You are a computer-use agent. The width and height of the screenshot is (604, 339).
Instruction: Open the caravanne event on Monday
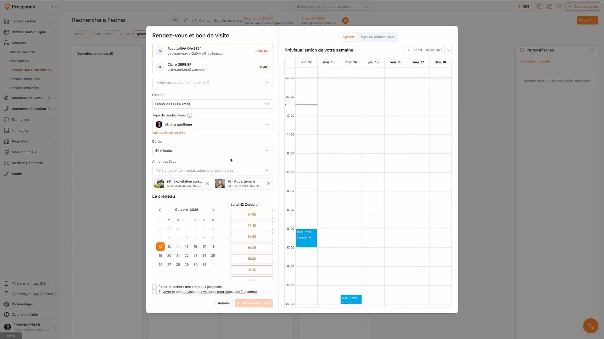pyautogui.click(x=306, y=238)
